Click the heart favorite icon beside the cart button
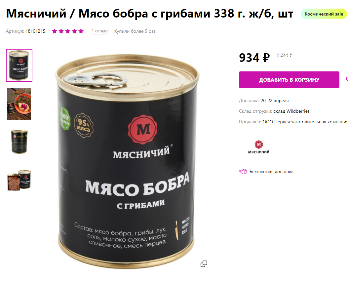This screenshot has height=284, width=348. point(347,79)
